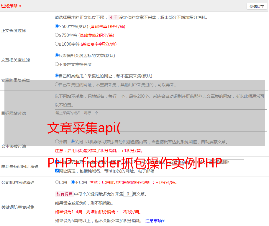269x226 pixels.
Task: Click the red text 基础费率4积分/篇
Action: click(99, 44)
